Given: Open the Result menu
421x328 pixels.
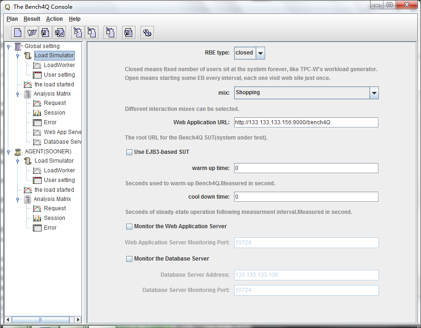Looking at the screenshot, I should pos(32,19).
